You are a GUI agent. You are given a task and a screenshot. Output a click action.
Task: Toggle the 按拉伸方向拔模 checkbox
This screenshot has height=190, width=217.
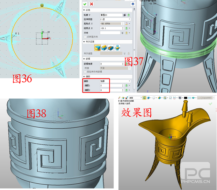85,72
